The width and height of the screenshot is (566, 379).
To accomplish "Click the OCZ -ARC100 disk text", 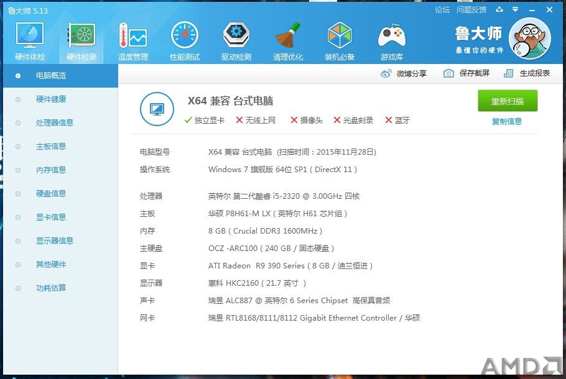I will [x=271, y=248].
